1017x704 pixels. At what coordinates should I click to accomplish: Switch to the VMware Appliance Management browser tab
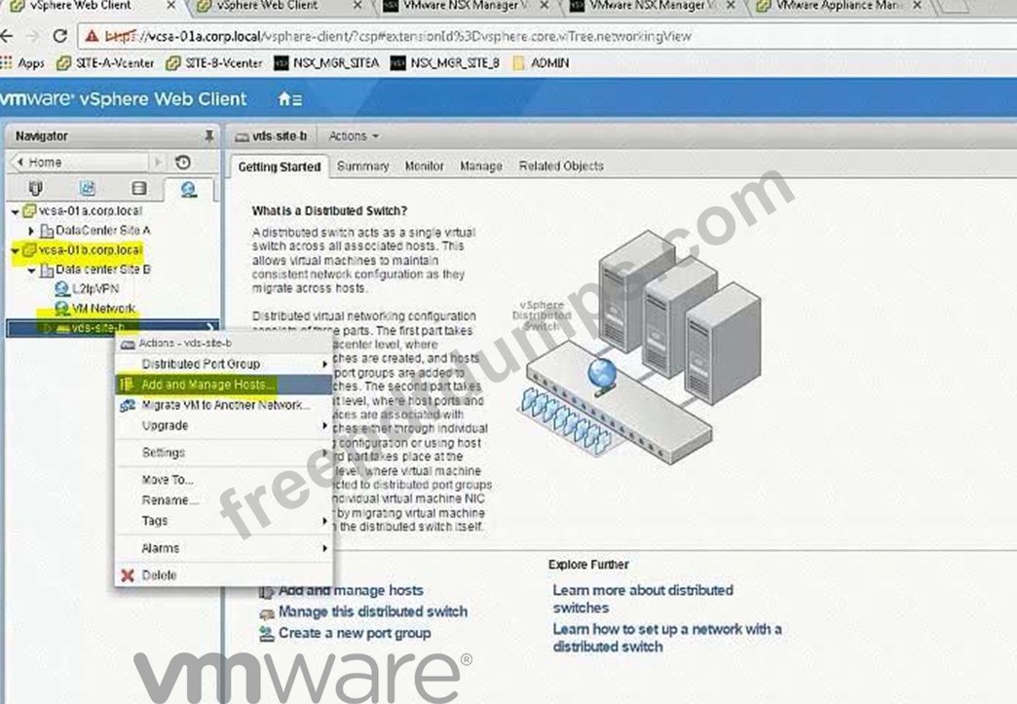click(x=839, y=6)
